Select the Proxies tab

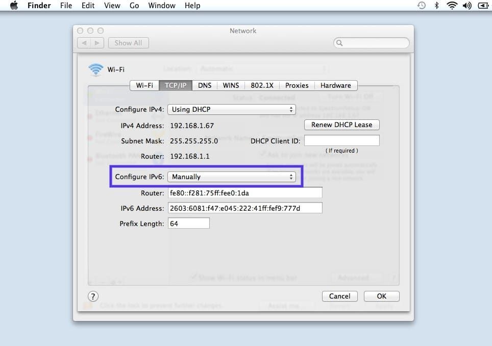point(297,85)
